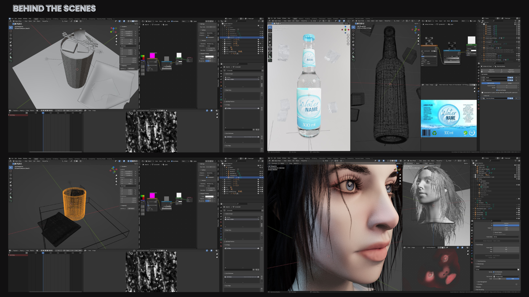The height and width of the screenshot is (297, 529).
Task: Hide Female Head collection in bottom-right outliner
Action: pyautogui.click(x=517, y=175)
